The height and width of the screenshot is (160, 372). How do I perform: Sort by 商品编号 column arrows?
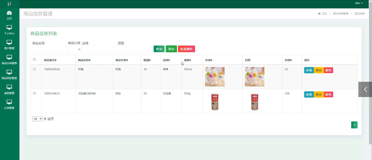[56, 60]
